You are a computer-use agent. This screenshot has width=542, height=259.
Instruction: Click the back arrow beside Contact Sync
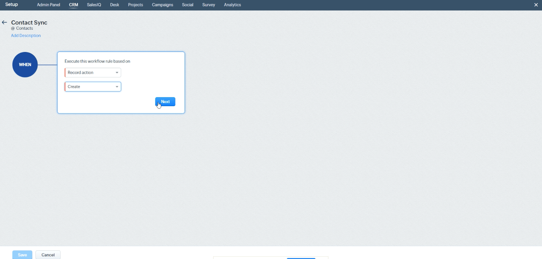[x=4, y=22]
